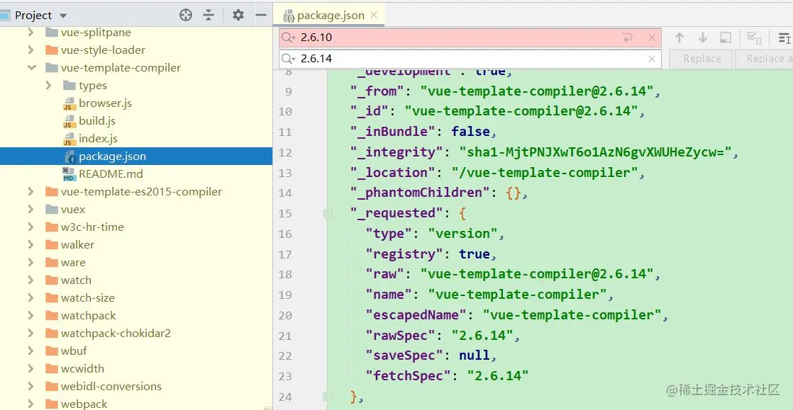793x410 pixels.
Task: Click the "fetchSpec" key on line 23
Action: coord(408,376)
